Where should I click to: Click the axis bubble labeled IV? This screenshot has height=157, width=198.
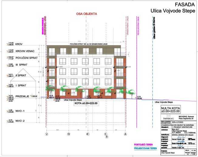click(x=69, y=134)
